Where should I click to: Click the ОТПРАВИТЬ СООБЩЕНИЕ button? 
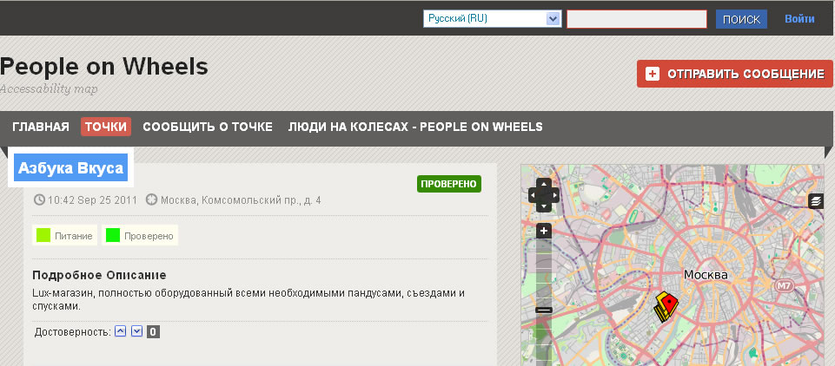[x=735, y=74]
